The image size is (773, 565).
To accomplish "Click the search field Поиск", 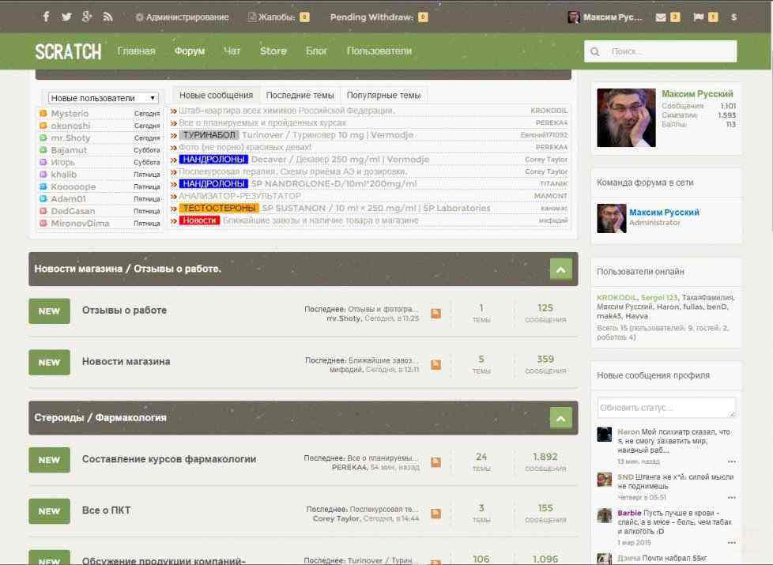I will (669, 51).
